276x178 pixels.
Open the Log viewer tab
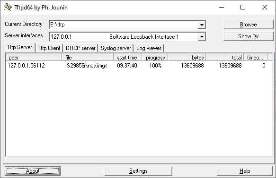tap(149, 48)
